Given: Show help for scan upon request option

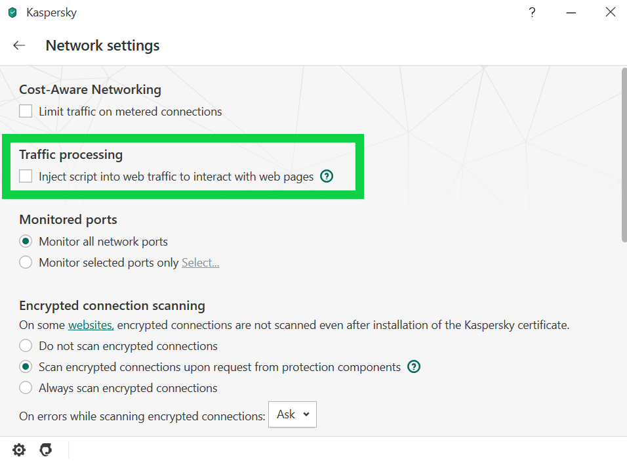Looking at the screenshot, I should 413,367.
